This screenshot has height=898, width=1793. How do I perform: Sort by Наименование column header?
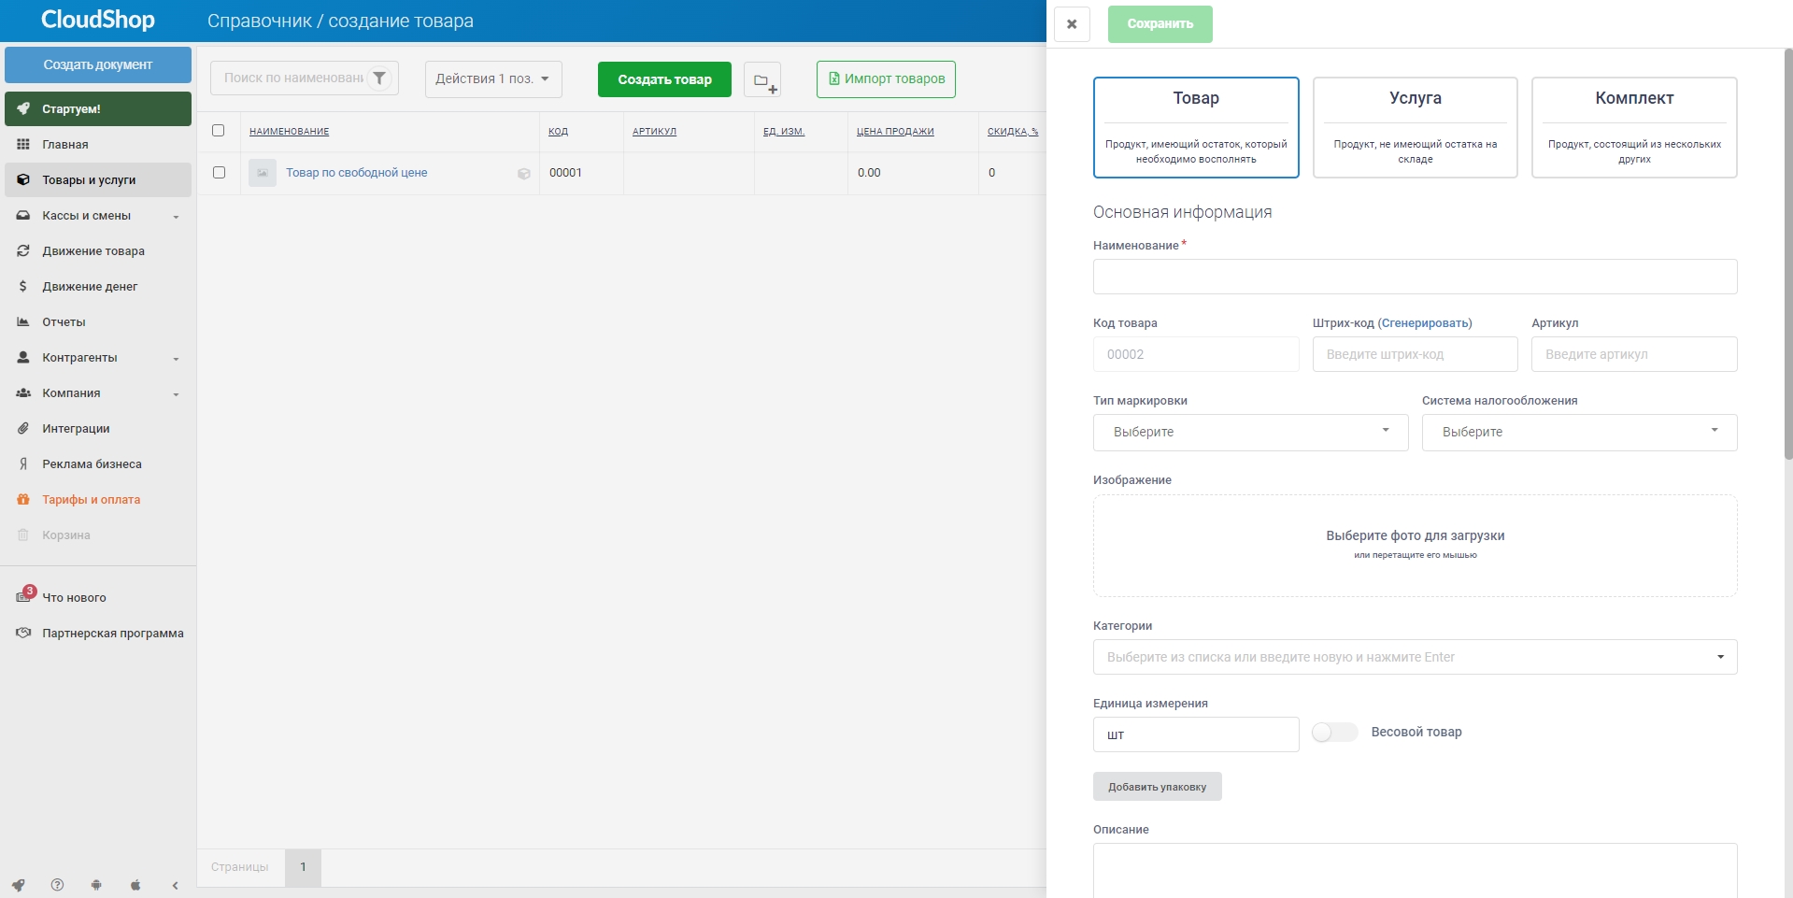tap(289, 132)
